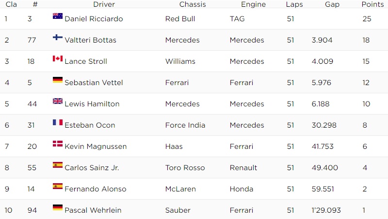This screenshot has width=388, height=219.
Task: Click the Engine column header
Action: click(253, 4)
